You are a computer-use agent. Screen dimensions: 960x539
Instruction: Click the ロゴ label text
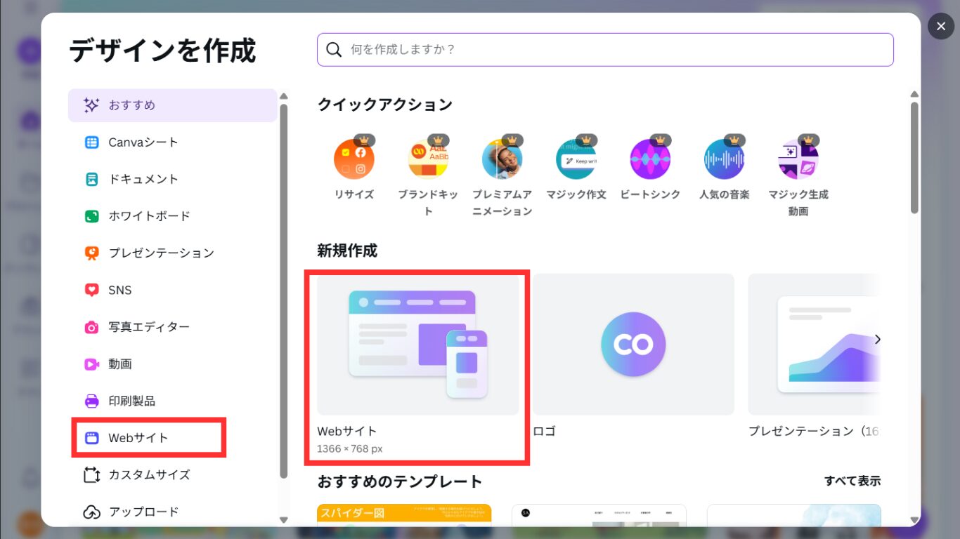tap(544, 432)
